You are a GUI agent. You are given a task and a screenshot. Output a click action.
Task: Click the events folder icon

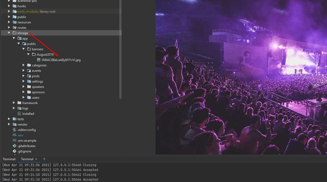pos(29,71)
